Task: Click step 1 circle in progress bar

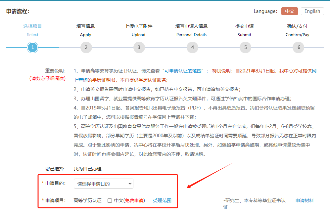Action: (33, 47)
